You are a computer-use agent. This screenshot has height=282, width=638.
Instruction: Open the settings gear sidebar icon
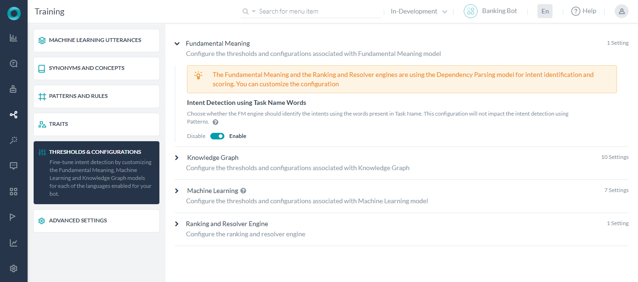(14, 268)
